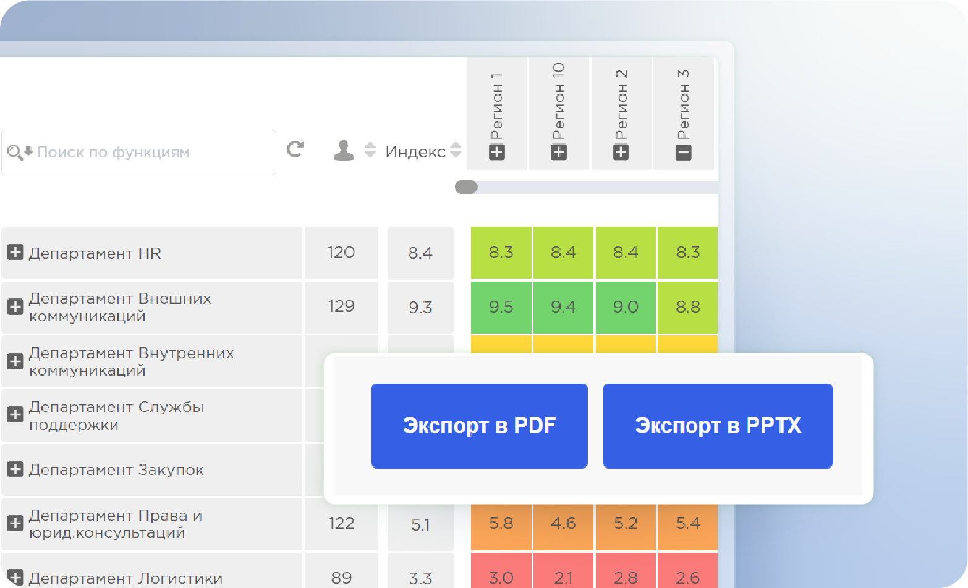This screenshot has width=968, height=588.
Task: Collapse the Регион 3 column
Action: tap(683, 152)
